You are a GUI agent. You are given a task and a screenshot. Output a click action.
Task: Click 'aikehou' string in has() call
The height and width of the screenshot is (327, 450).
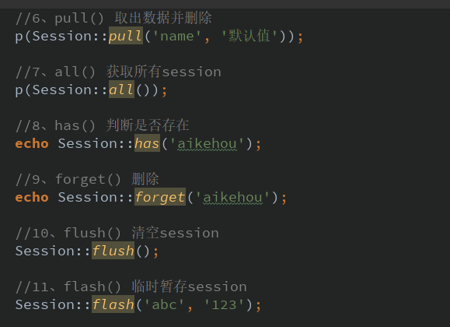pyautogui.click(x=207, y=143)
